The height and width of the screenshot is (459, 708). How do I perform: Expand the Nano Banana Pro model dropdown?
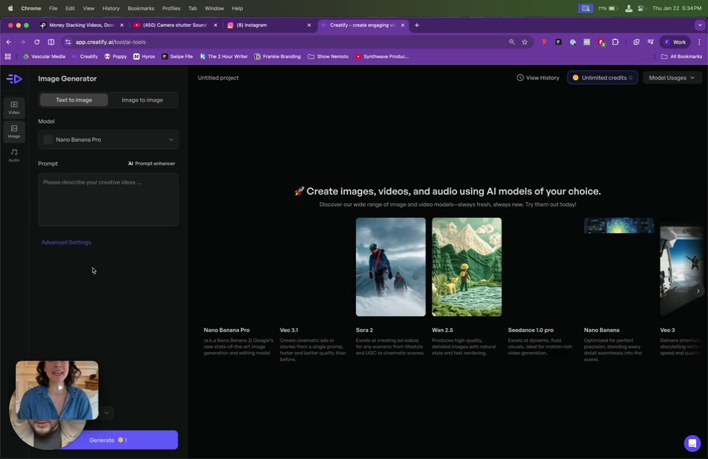click(108, 140)
